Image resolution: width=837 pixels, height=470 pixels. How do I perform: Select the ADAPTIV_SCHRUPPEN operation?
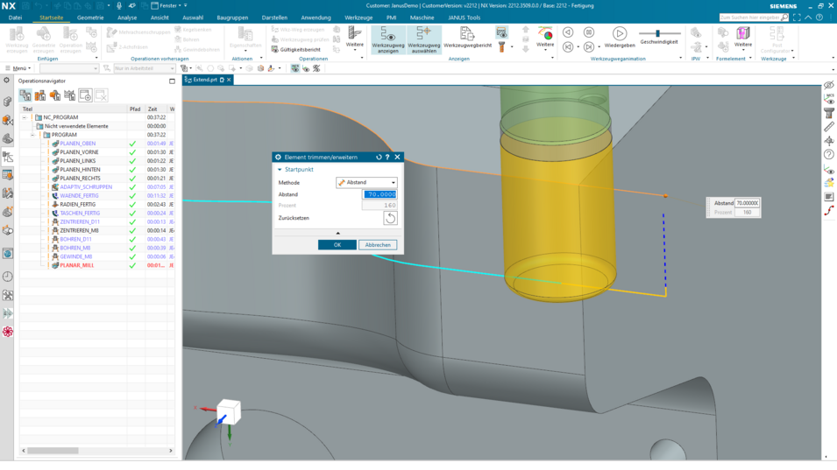click(x=85, y=187)
